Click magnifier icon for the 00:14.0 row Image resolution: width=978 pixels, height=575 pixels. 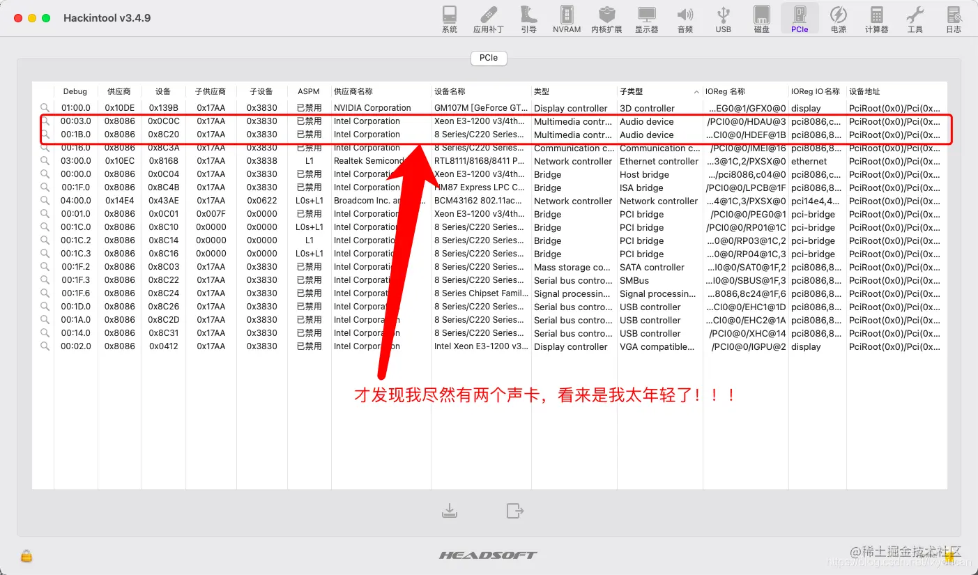pos(45,332)
